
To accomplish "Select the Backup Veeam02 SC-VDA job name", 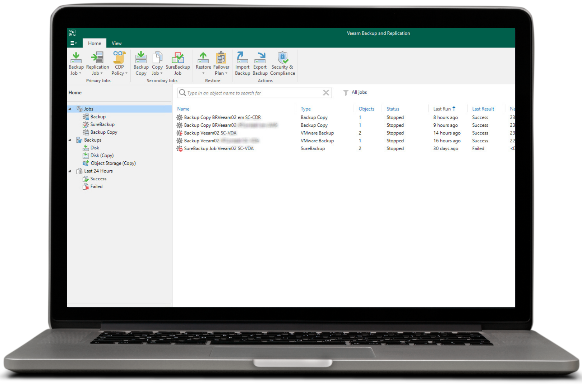I will click(210, 133).
